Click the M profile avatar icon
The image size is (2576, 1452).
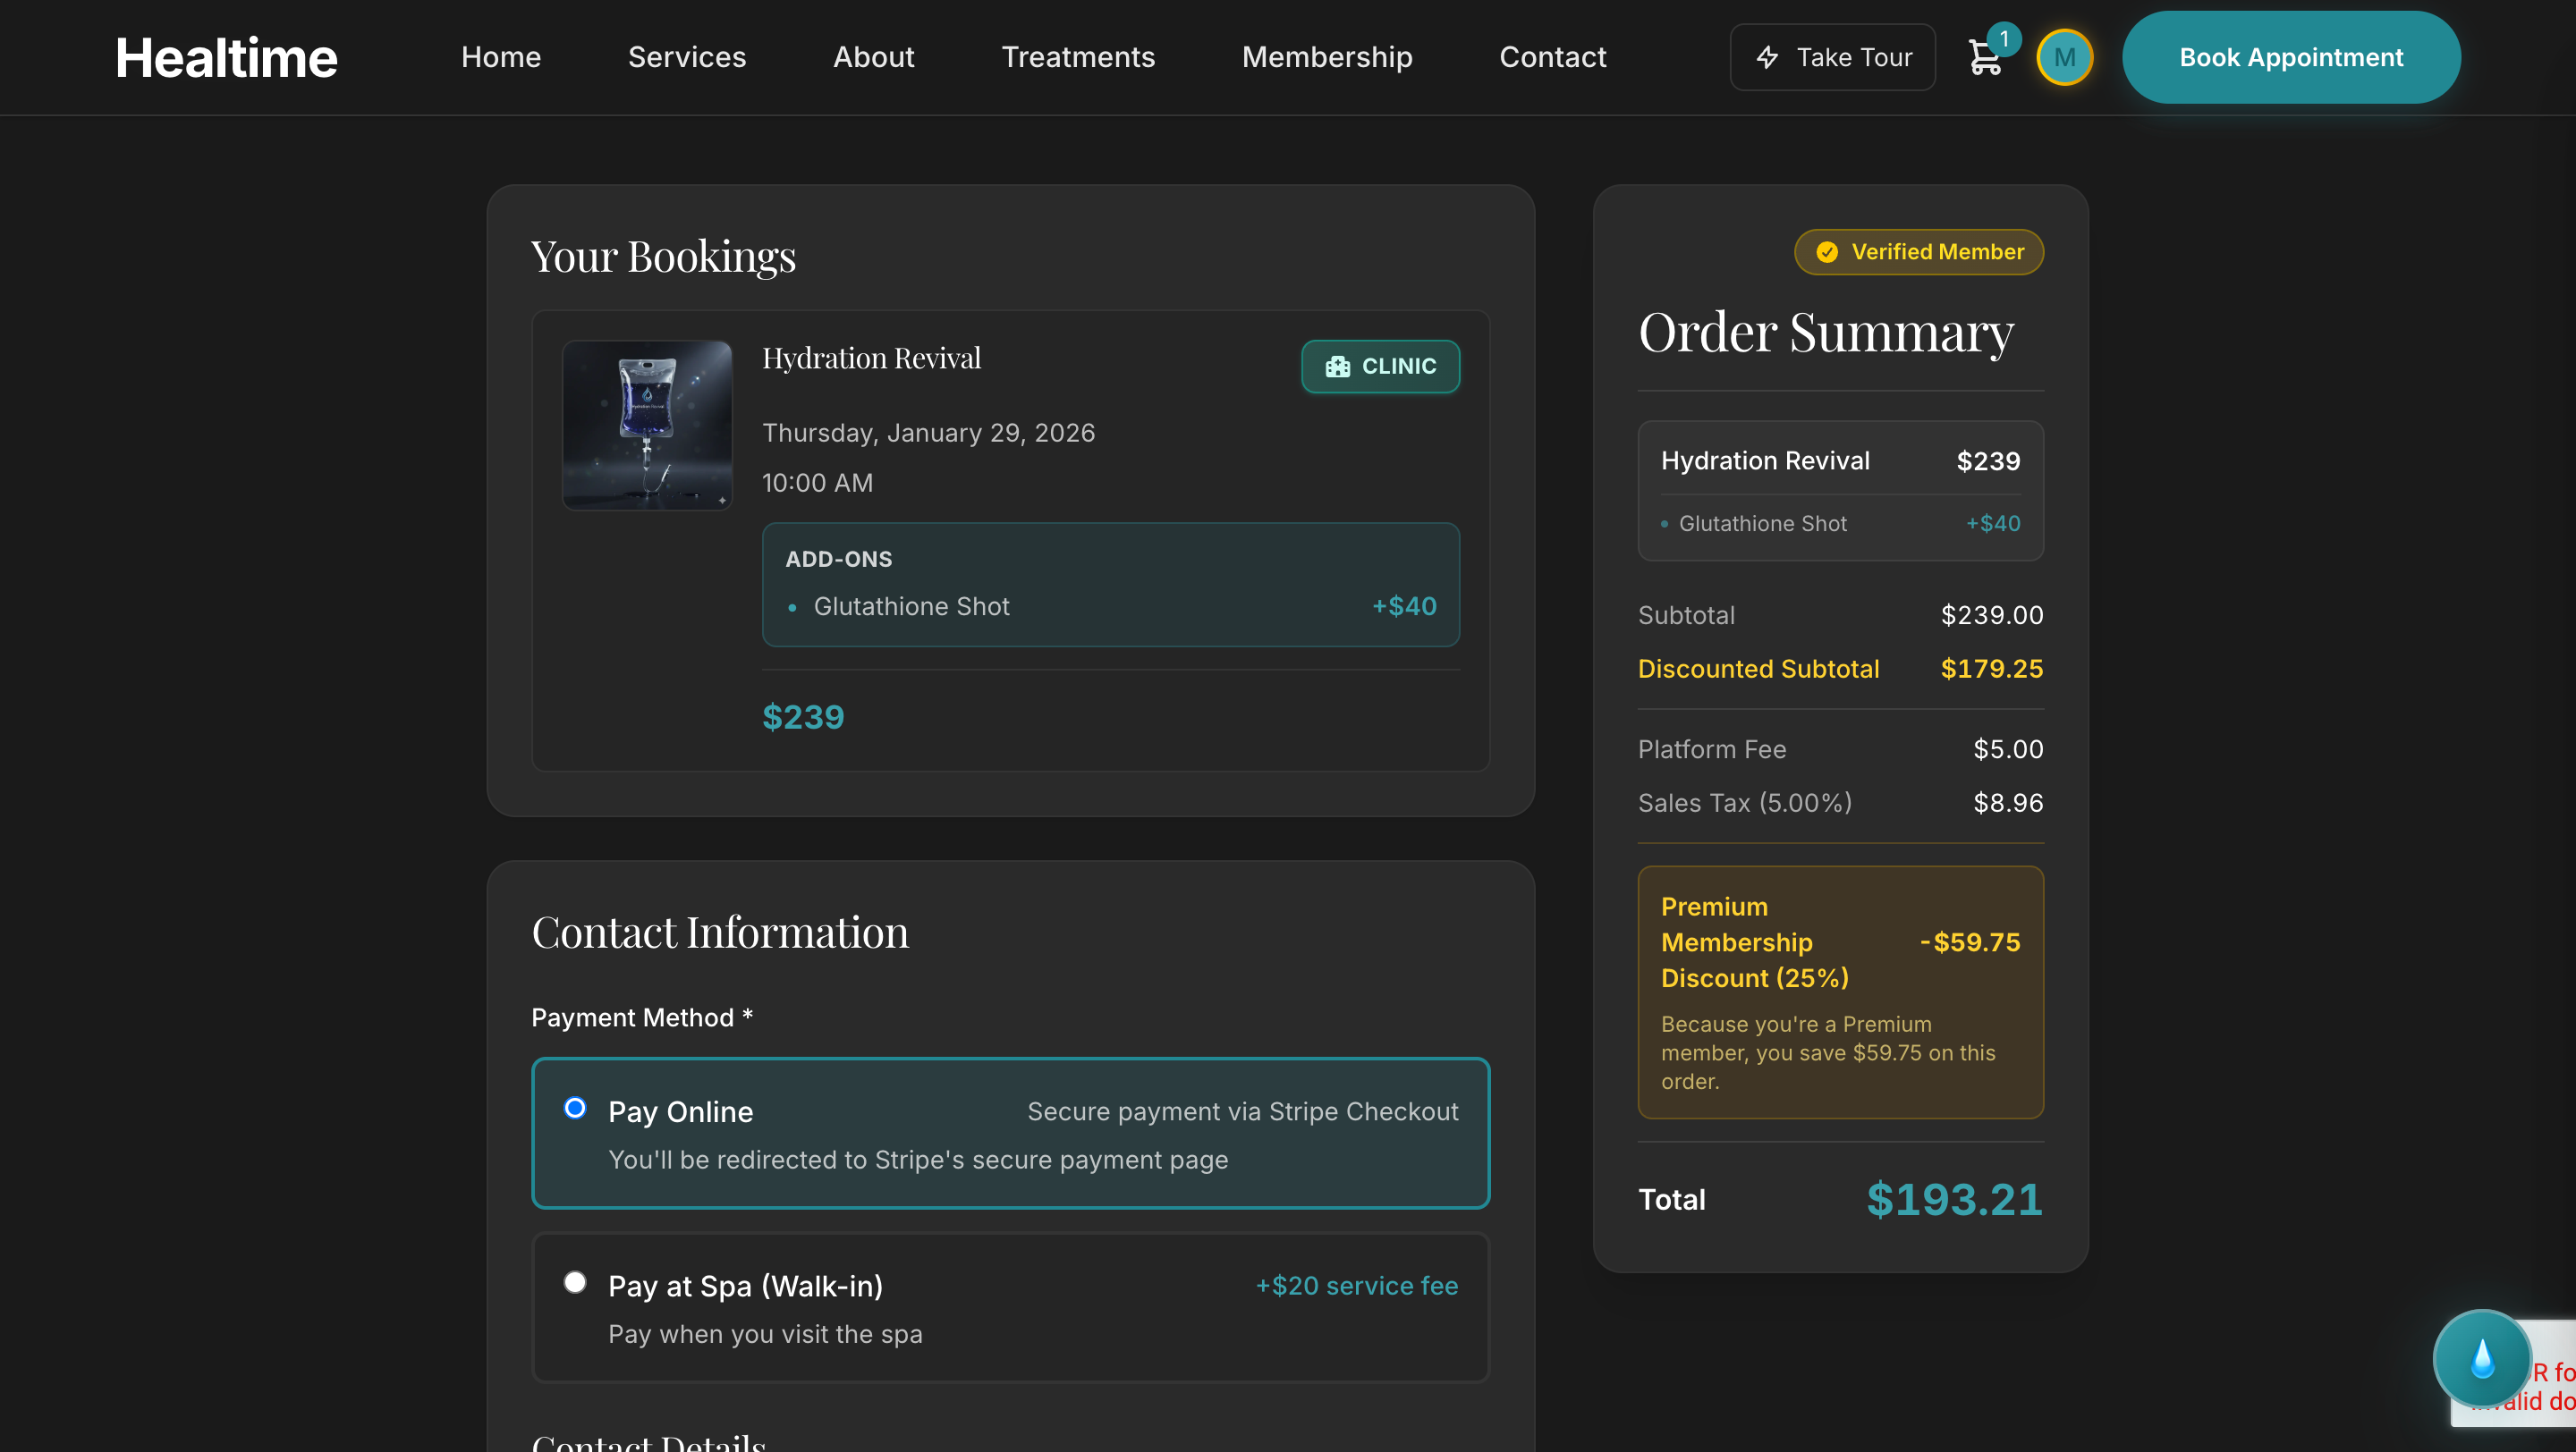[2065, 57]
